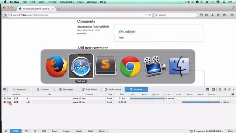Dock devtools to the side of window

225,89
